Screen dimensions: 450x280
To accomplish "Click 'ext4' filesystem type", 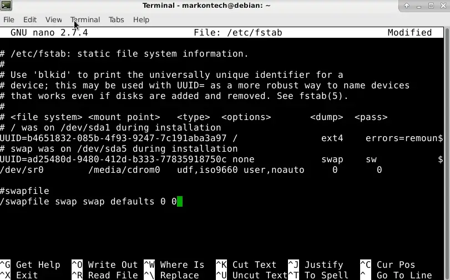I will click(332, 138).
